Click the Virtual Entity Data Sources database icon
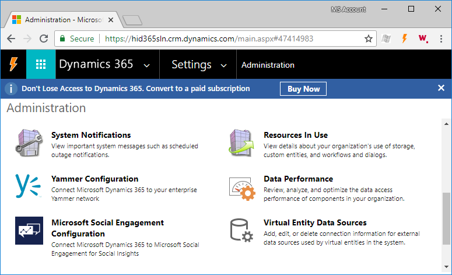Image resolution: width=452 pixels, height=275 pixels. coord(241,230)
